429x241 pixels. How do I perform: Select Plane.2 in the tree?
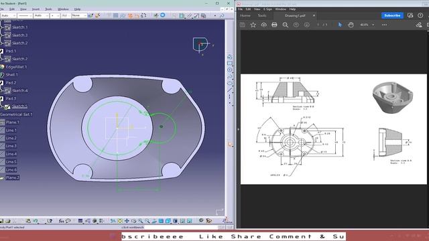click(x=12, y=177)
